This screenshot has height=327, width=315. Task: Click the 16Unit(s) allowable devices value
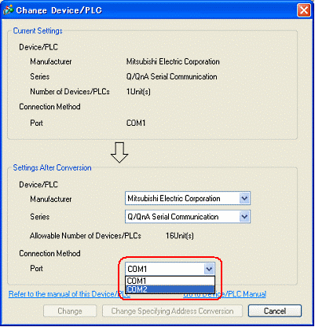(180, 236)
